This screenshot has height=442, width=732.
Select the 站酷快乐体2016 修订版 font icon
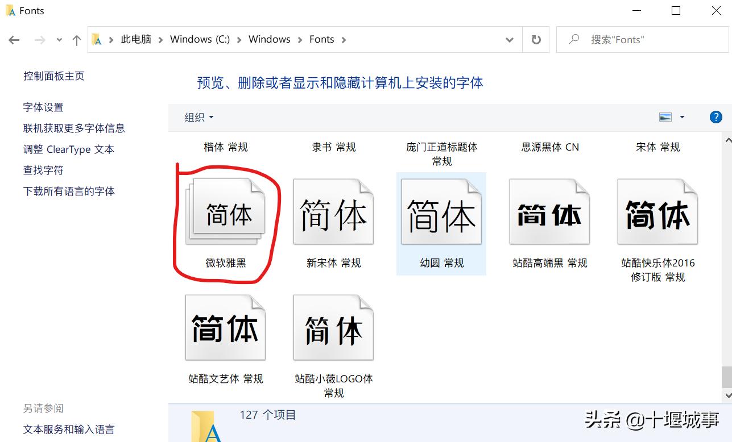point(657,212)
